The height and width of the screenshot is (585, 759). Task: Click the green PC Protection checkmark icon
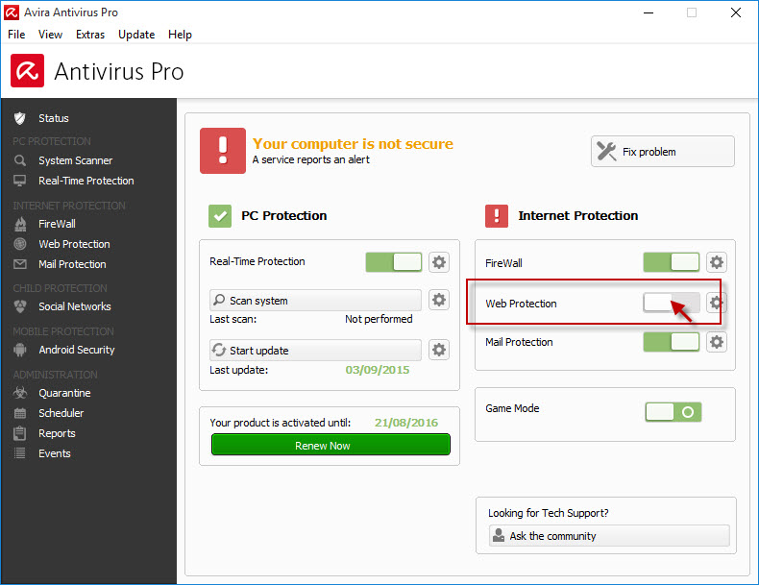click(220, 216)
